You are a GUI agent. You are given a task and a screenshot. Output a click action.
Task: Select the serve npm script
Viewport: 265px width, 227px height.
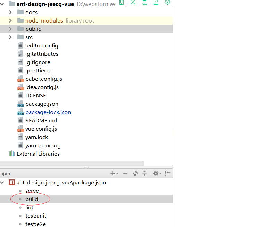click(32, 191)
